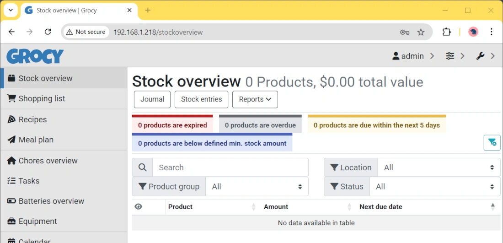Open the Shopping list page
Screen dimensions: 503x243
point(64,98)
